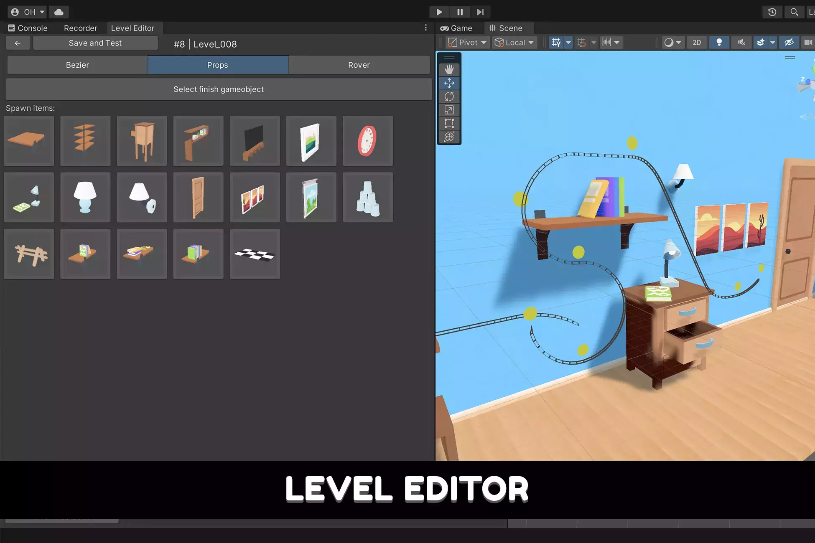Switch to the Bezier tab
Screen dimensions: 815x543
click(77, 65)
